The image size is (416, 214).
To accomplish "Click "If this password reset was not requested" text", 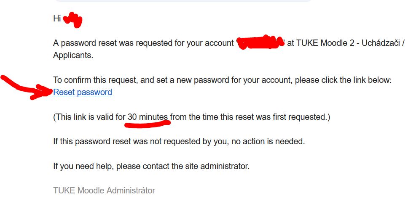I will pos(131,141).
